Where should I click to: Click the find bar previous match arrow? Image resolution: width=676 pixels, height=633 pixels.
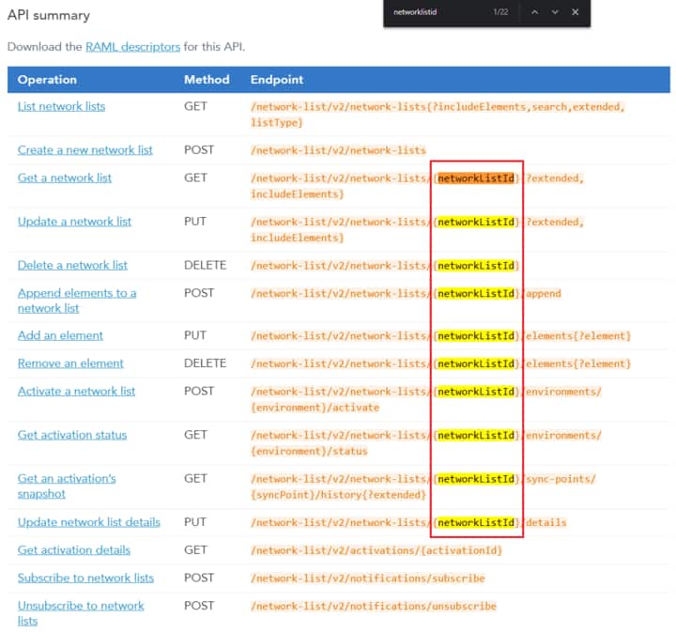(x=534, y=12)
